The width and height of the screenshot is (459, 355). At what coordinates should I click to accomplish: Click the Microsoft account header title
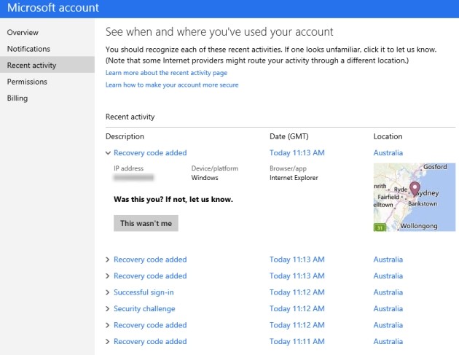coord(53,9)
